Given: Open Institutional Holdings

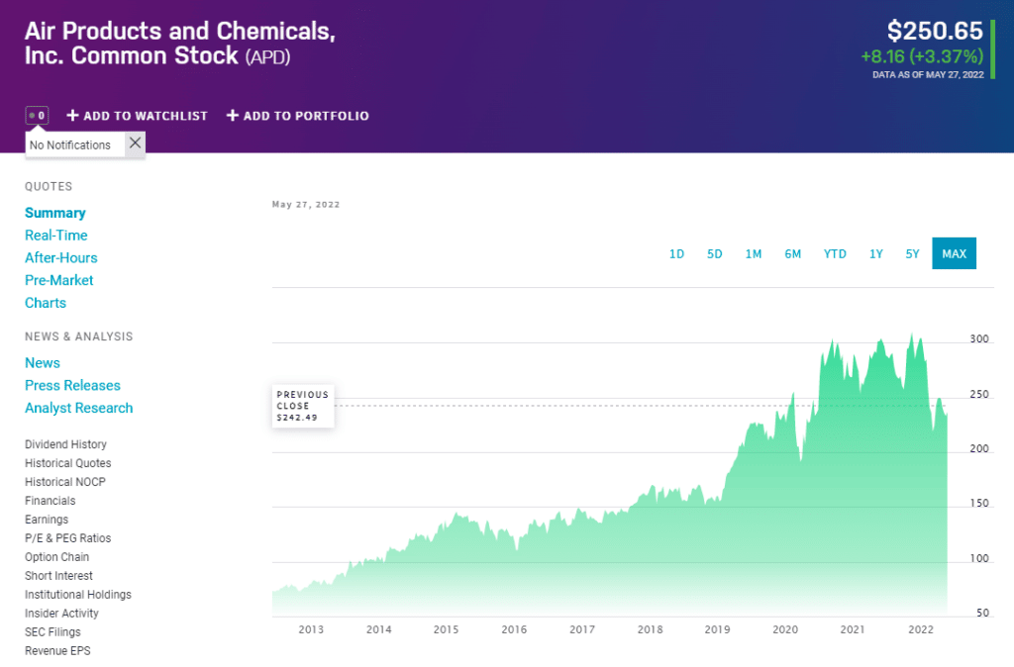Looking at the screenshot, I should tap(78, 595).
